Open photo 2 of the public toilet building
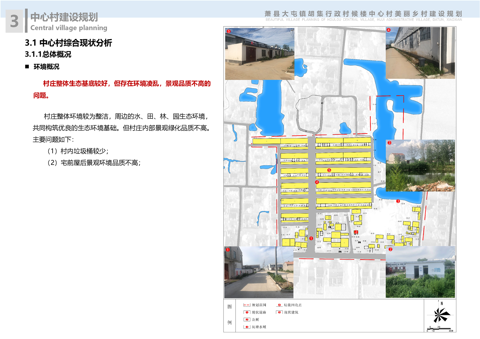The image size is (480, 339). (x=420, y=272)
